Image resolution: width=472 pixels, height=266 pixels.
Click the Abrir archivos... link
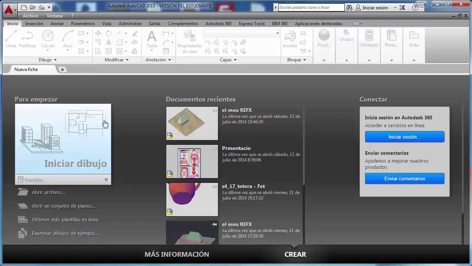click(49, 192)
